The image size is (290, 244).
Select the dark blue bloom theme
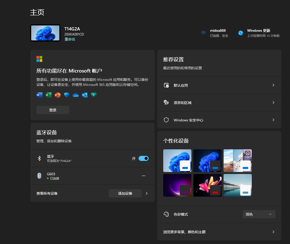207,160
